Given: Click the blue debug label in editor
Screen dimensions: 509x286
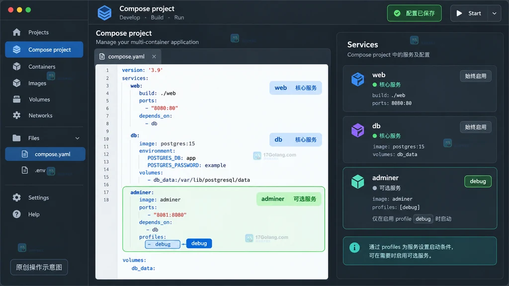Looking at the screenshot, I should tap(199, 243).
